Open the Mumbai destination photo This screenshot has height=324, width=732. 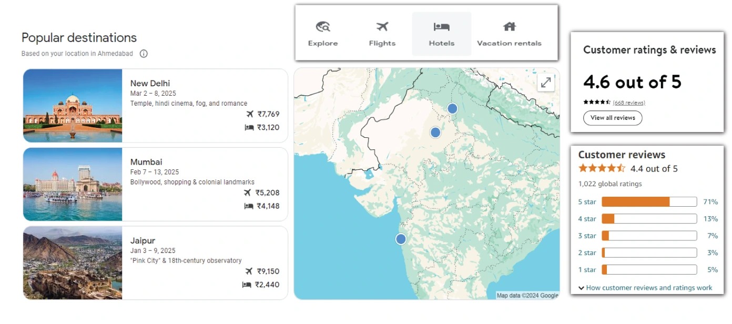[73, 184]
